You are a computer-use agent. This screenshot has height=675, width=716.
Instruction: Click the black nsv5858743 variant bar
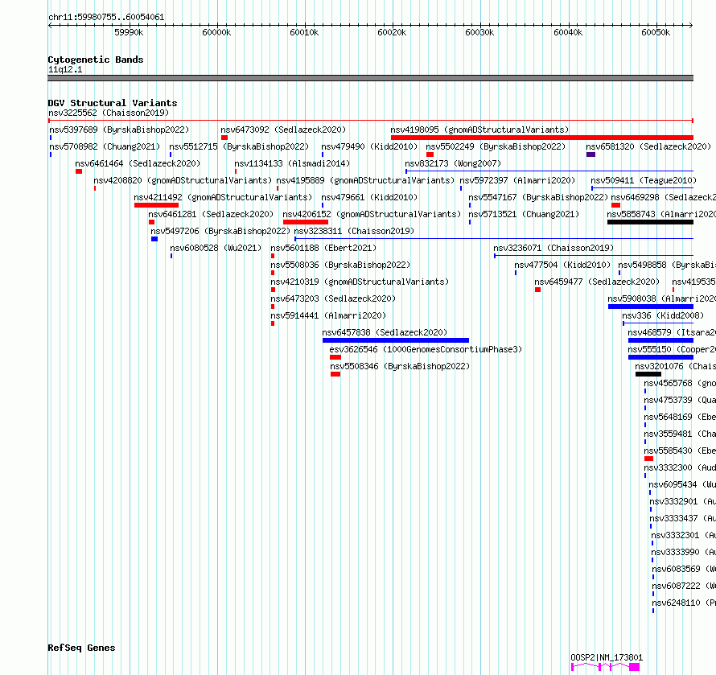[x=650, y=222]
